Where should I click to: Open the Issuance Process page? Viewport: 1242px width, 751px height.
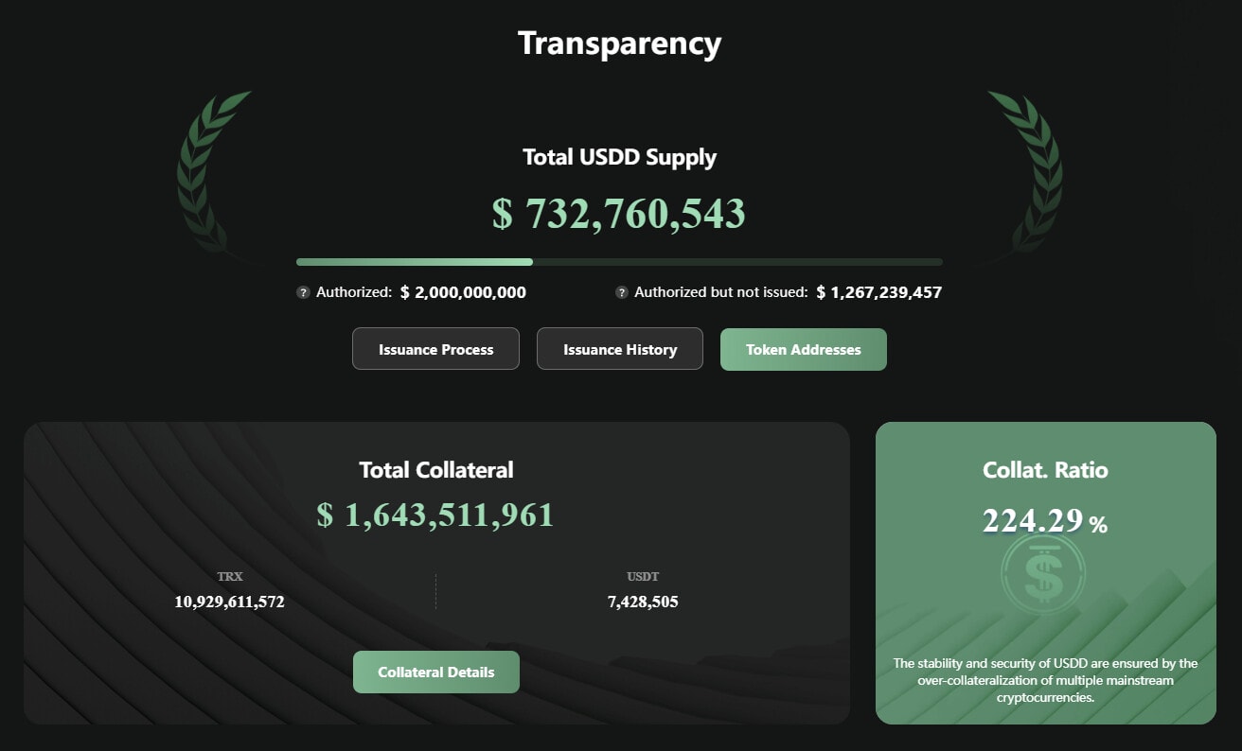435,349
